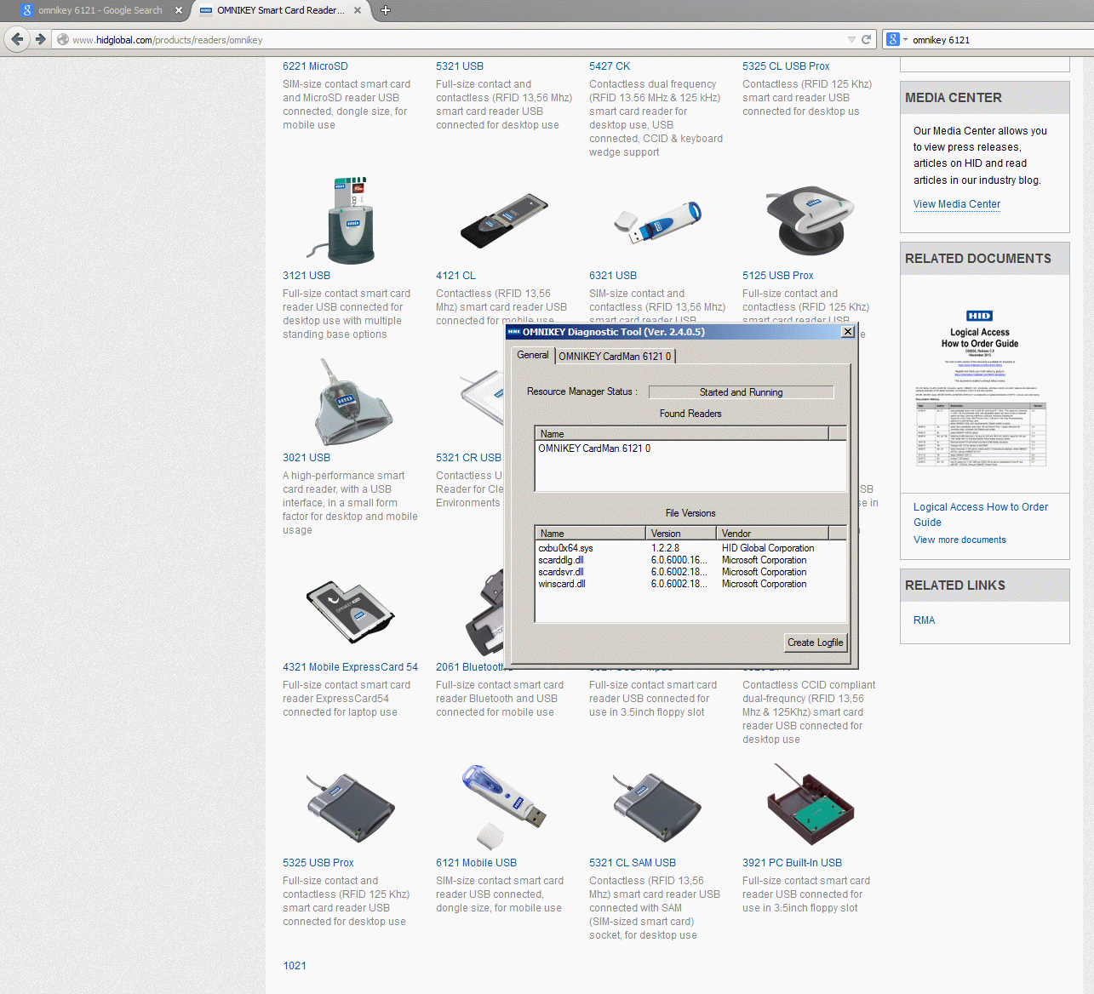Click the 4121 CL card reader image
1094x994 pixels.
point(504,220)
